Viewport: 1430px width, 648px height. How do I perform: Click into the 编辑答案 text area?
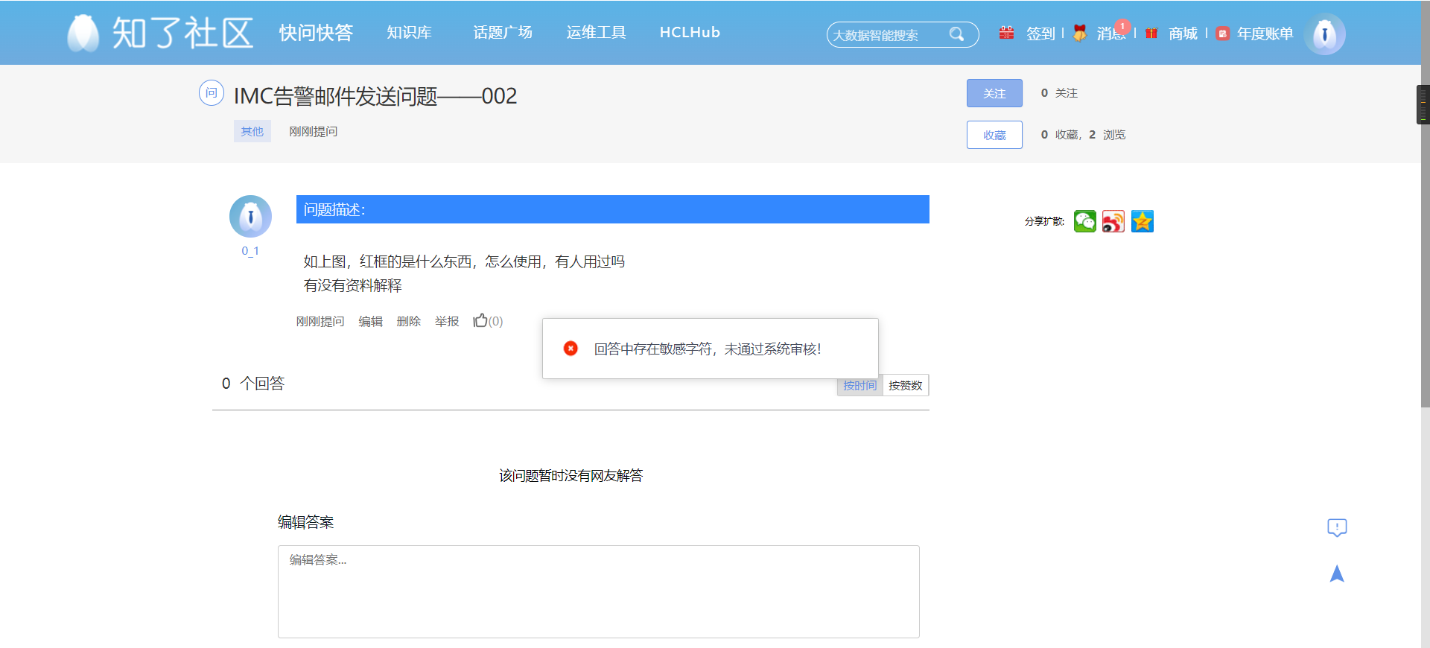599,591
